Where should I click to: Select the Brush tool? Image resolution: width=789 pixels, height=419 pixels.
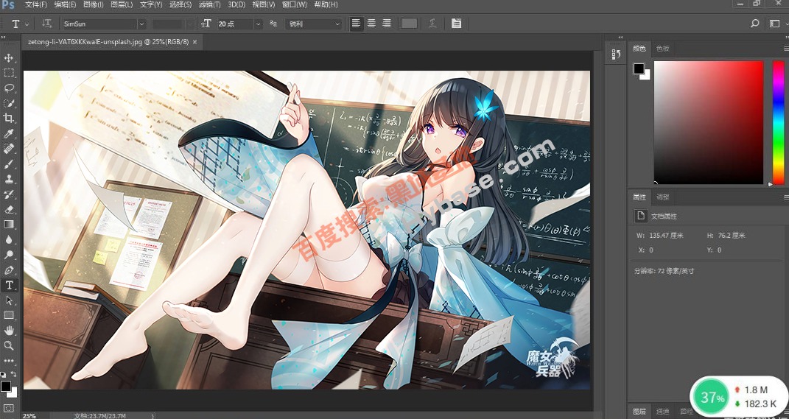click(9, 164)
